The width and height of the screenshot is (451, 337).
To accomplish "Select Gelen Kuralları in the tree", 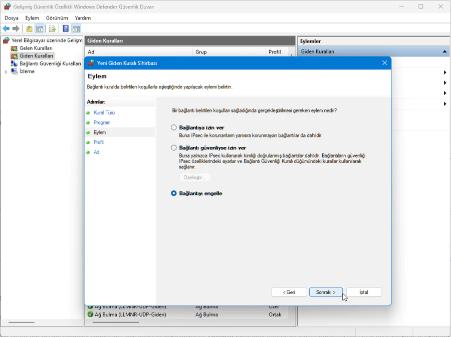I will pos(36,48).
